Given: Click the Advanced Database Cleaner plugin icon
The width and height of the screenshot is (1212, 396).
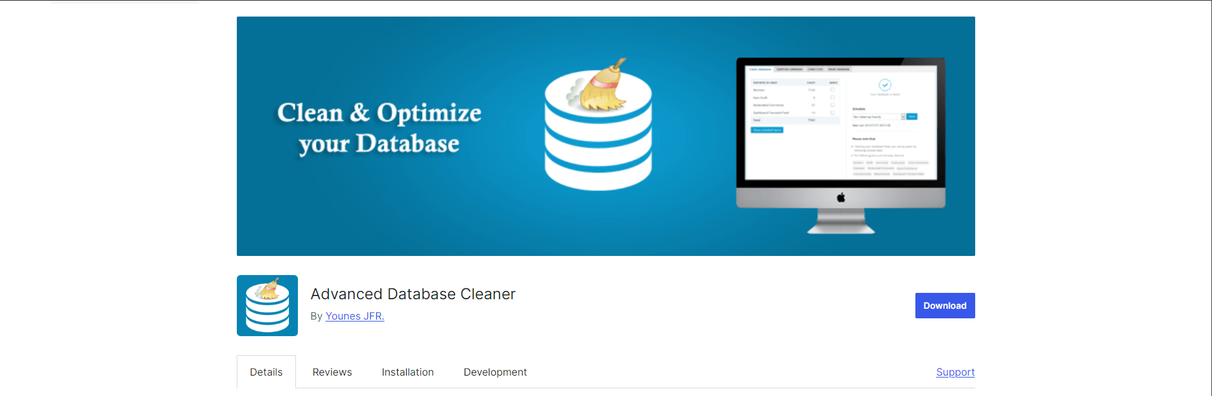Looking at the screenshot, I should coord(267,306).
